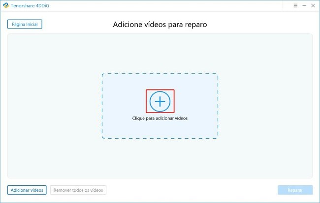Click the Reparar button
Viewport: 320px width, 203px height.
tap(295, 190)
